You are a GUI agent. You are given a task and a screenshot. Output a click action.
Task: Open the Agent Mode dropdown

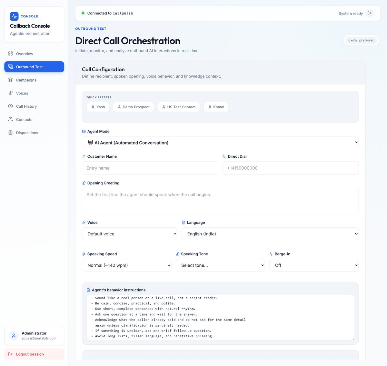(x=220, y=142)
